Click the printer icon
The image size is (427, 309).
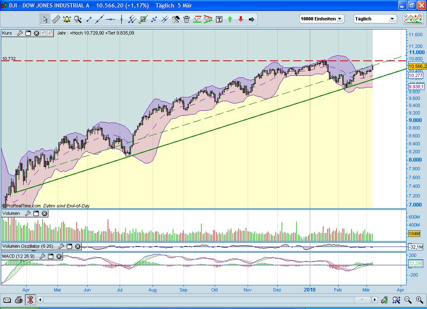[x=18, y=300]
